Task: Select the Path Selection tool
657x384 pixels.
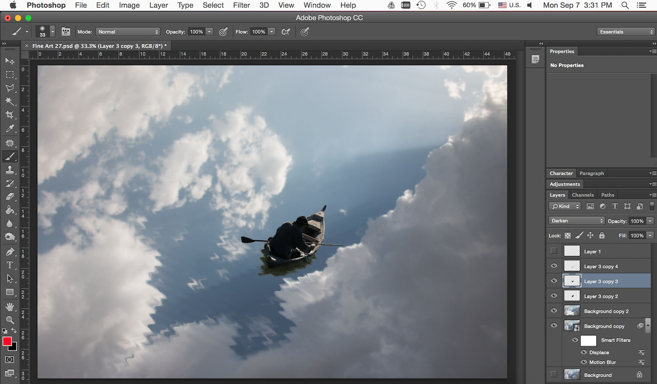Action: [x=10, y=278]
